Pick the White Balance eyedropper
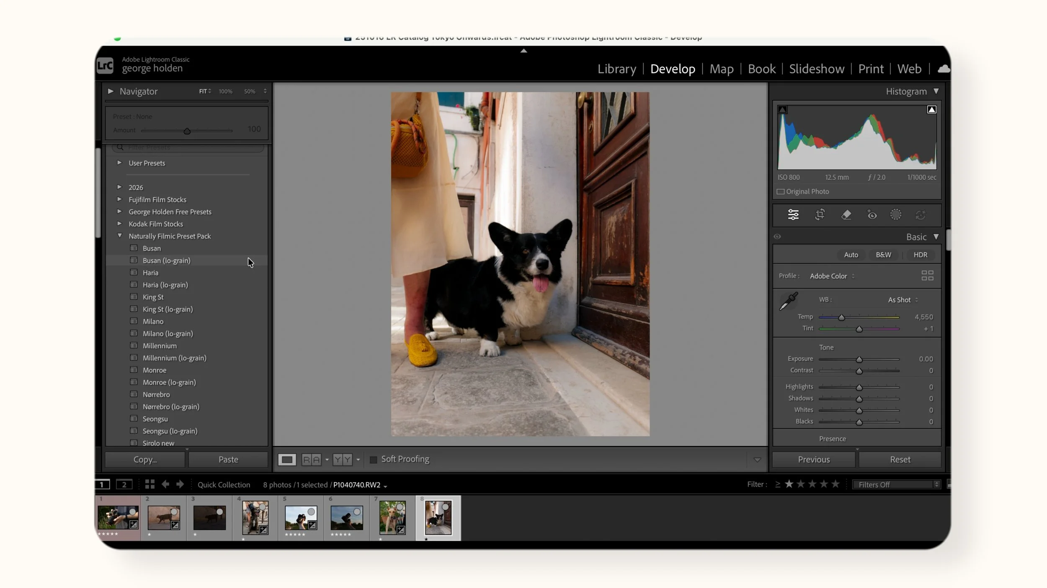 788,301
